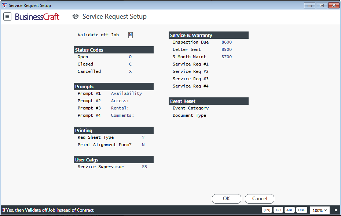This screenshot has width=341, height=216.
Task: Click the Prompts section header
Action: [x=114, y=86]
